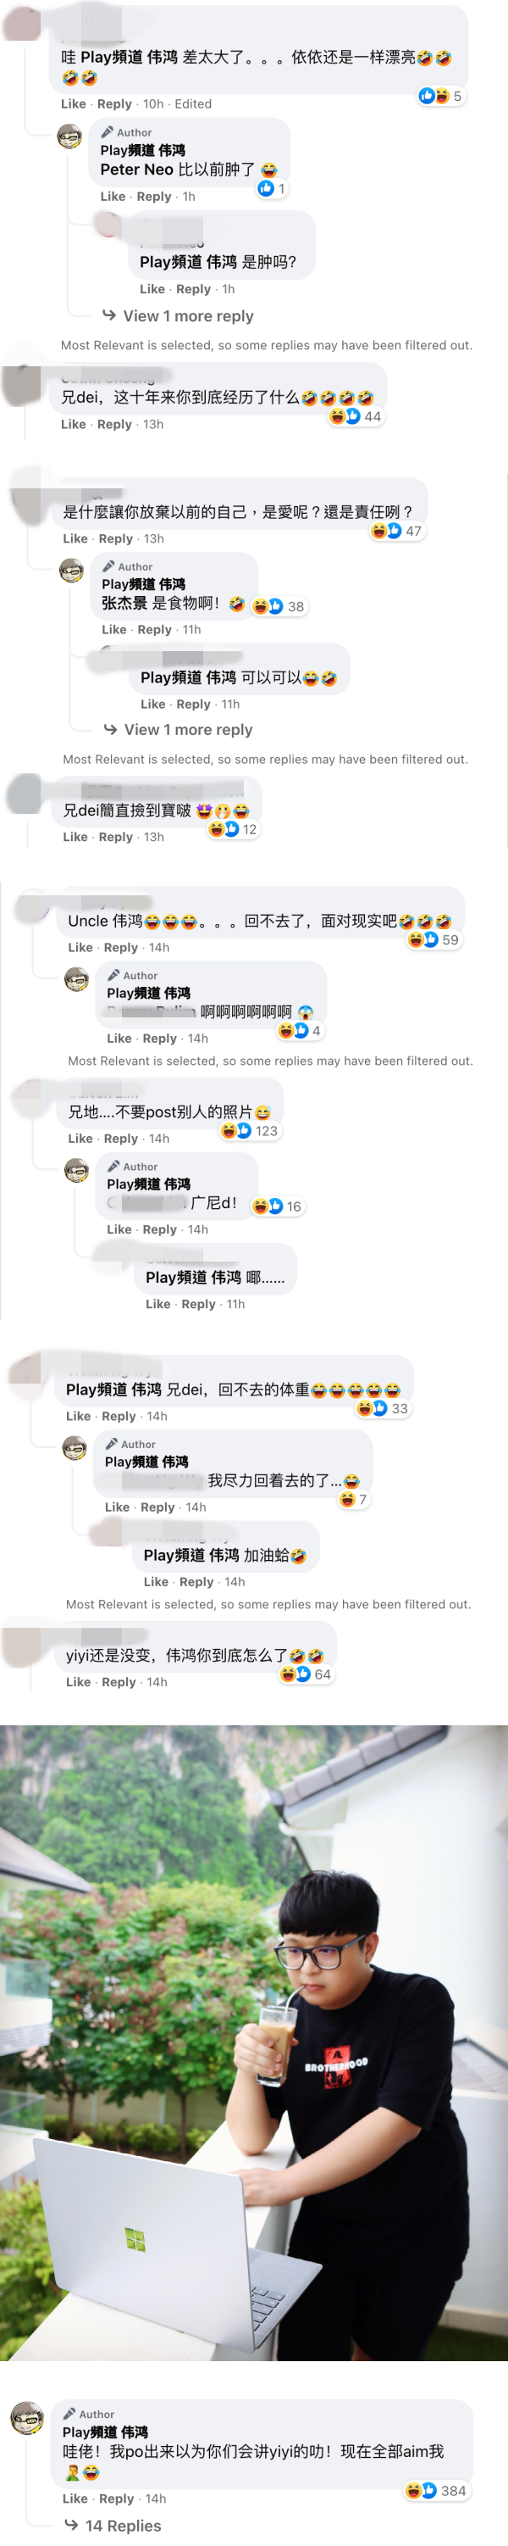Click author avatar next to bottom comment
The image size is (508, 2546).
click(x=26, y=2417)
